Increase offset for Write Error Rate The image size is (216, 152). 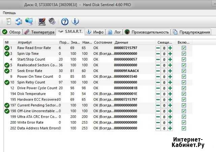pyautogui.click(x=170, y=122)
